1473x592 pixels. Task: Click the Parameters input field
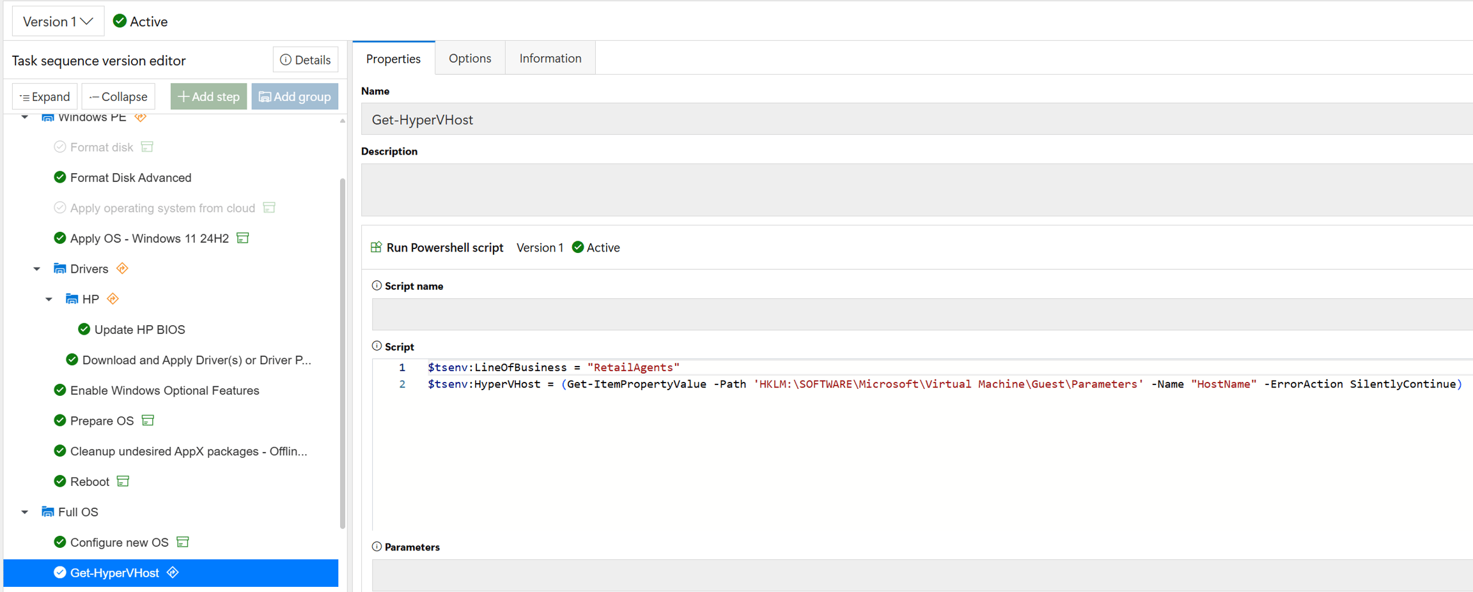[922, 575]
